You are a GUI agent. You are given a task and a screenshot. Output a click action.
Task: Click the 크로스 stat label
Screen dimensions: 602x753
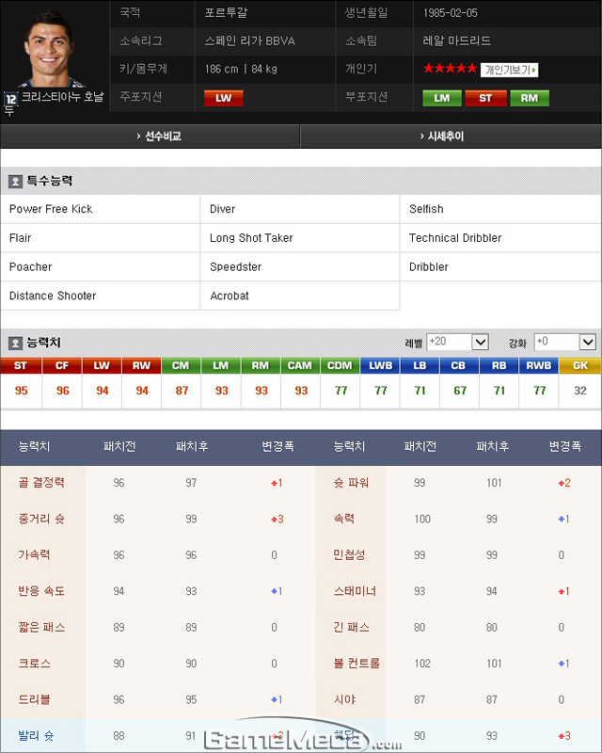pos(34,664)
